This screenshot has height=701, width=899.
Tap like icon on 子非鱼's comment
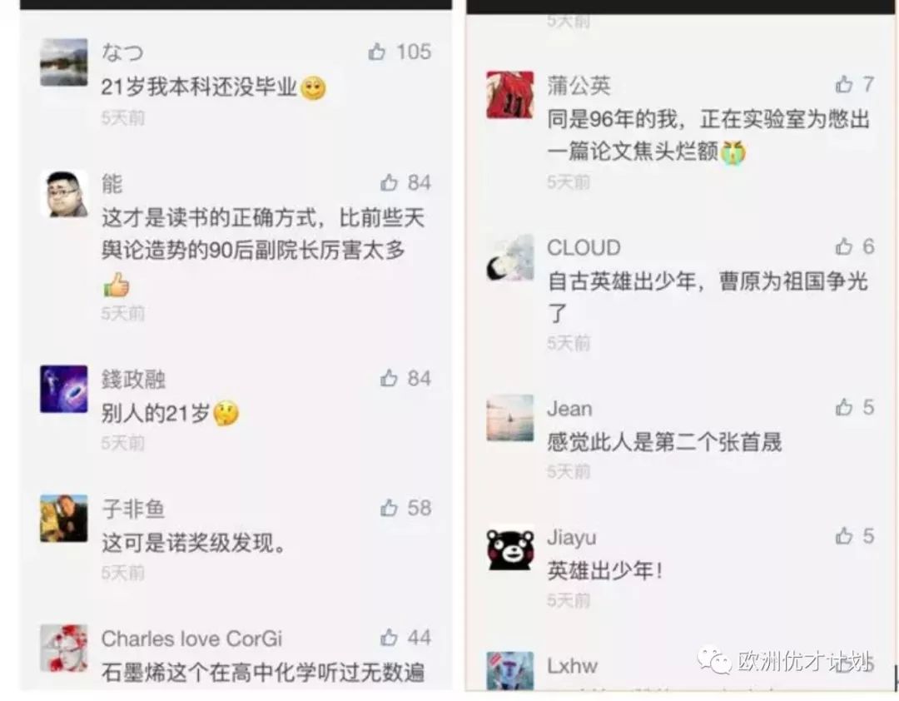(389, 508)
